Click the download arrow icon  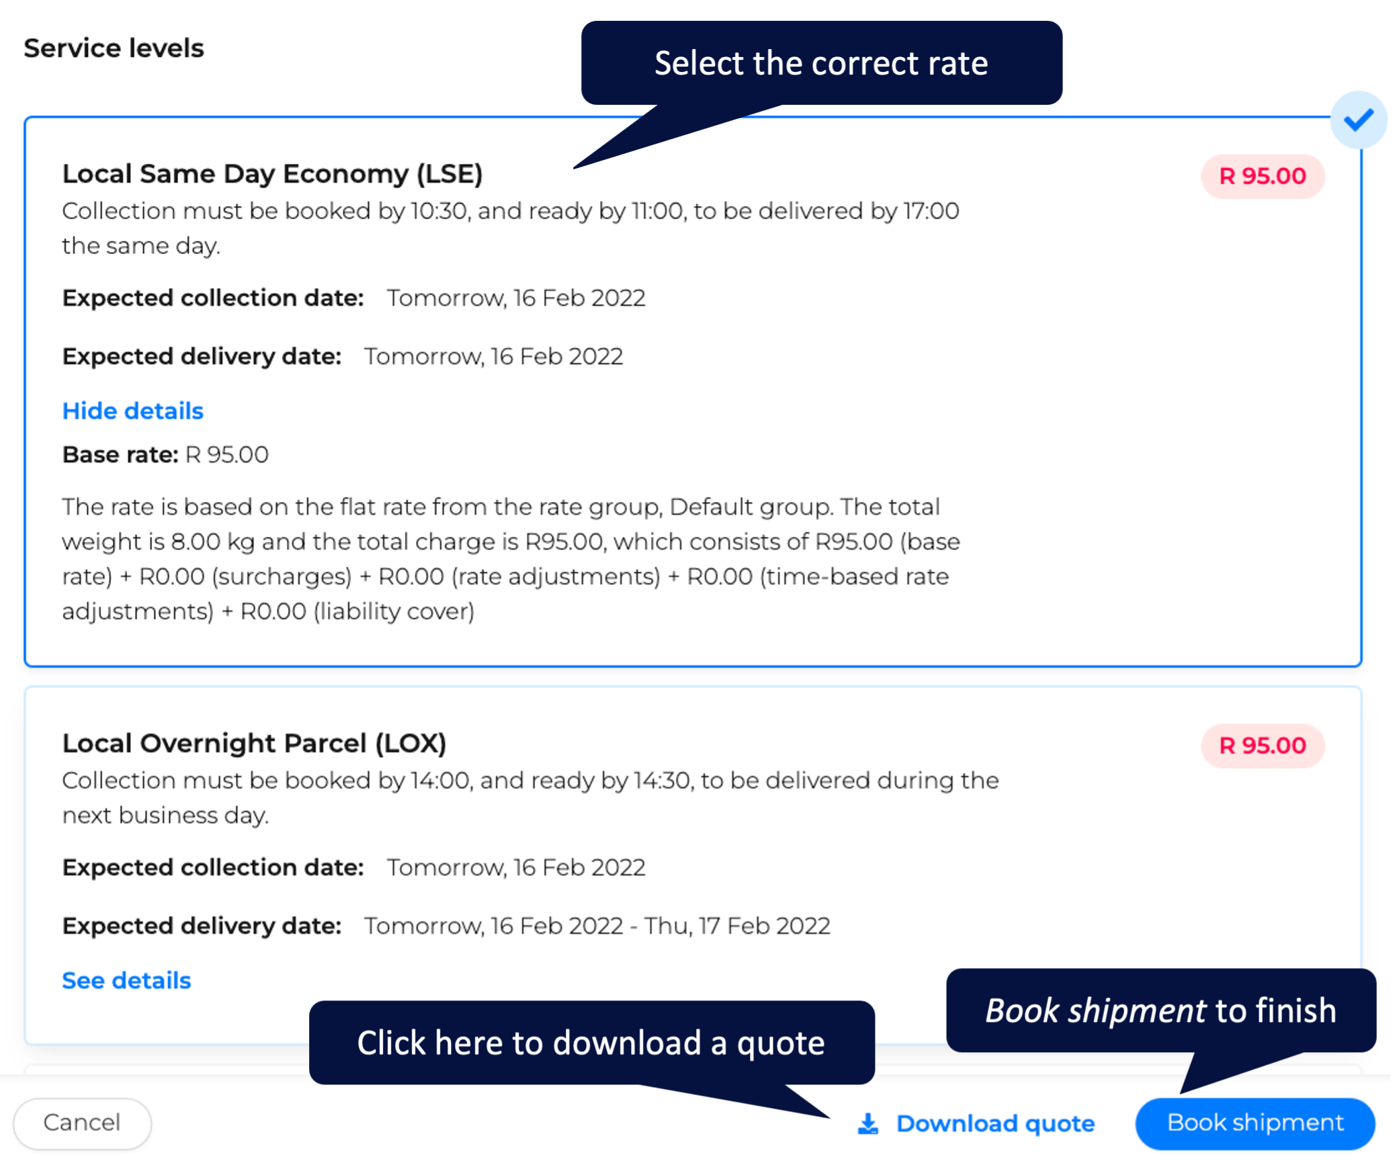click(868, 1123)
